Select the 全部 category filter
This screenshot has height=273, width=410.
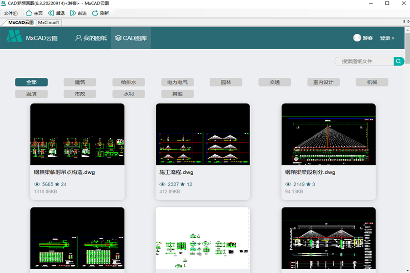31,82
